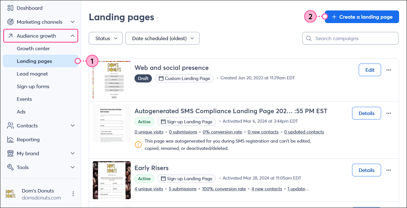The height and width of the screenshot is (208, 407).
Task: Click 4 new contacts link
Action: click(267, 189)
